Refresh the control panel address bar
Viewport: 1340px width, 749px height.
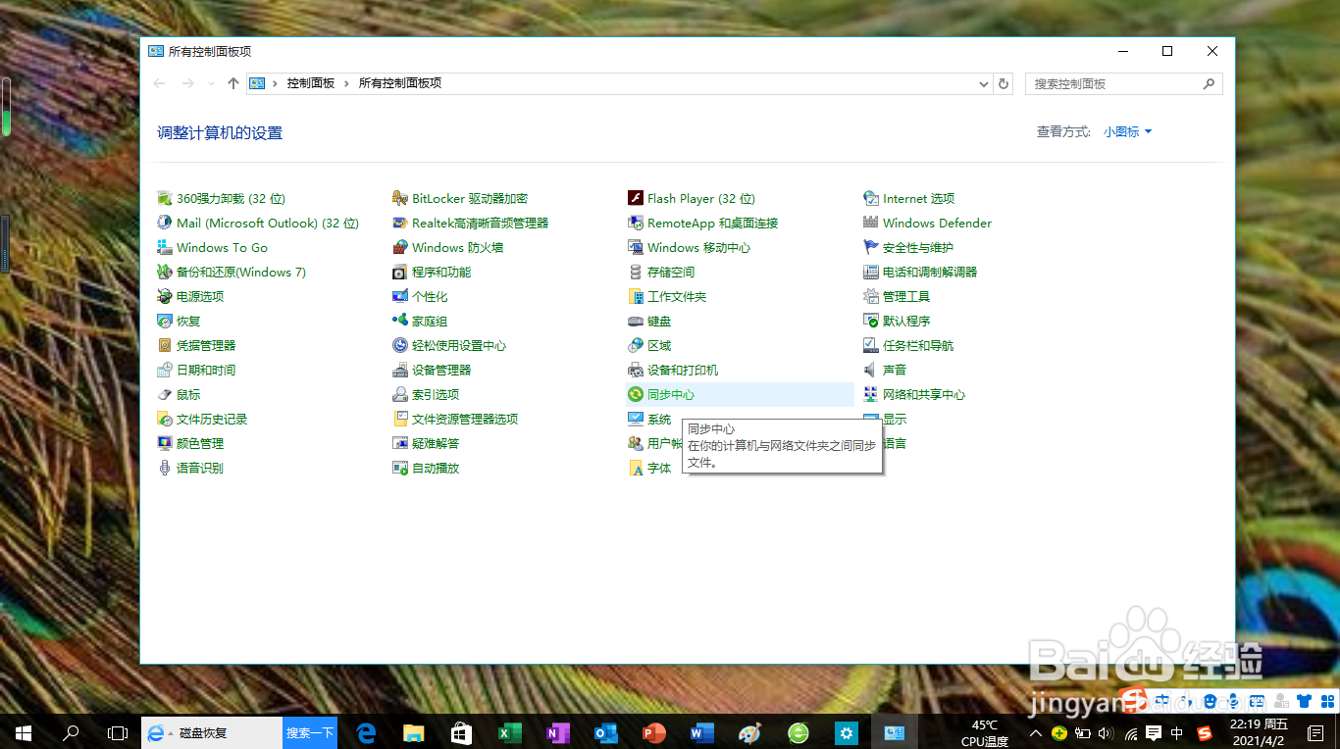click(x=1004, y=84)
